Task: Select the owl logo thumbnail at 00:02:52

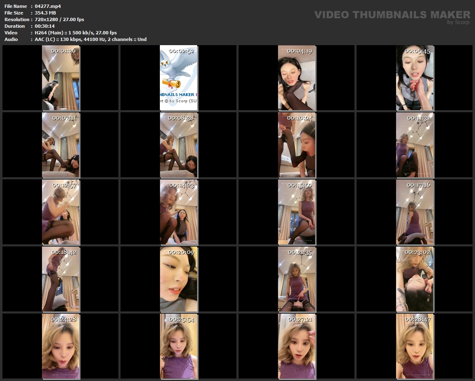Action: coord(178,78)
